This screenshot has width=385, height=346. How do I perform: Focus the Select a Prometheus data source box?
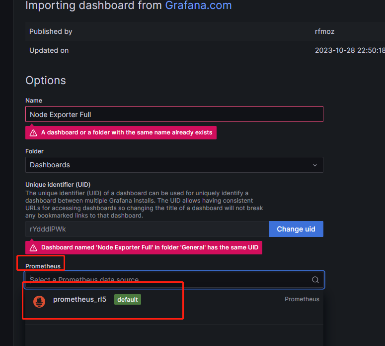[x=169, y=280]
